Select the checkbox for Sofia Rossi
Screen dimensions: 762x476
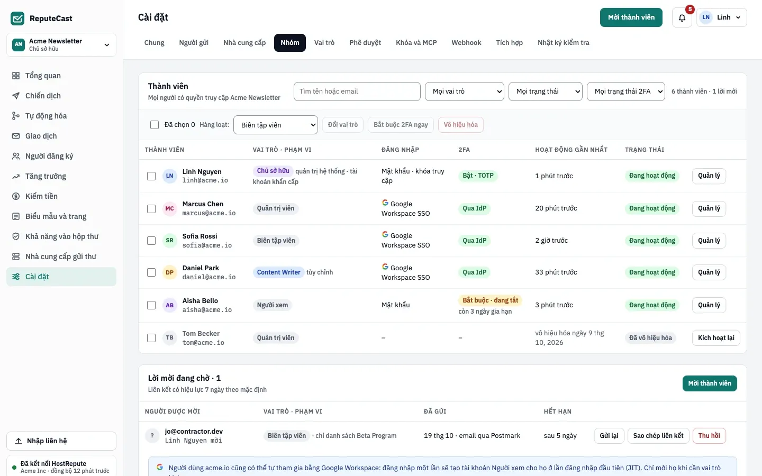click(x=151, y=241)
